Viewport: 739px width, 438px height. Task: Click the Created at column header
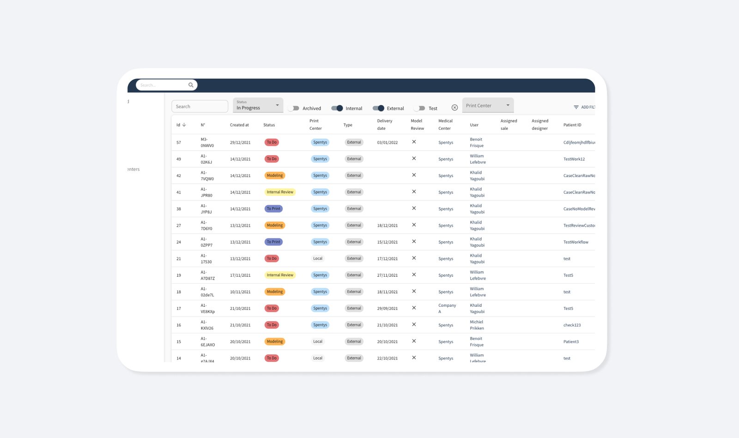(x=239, y=125)
